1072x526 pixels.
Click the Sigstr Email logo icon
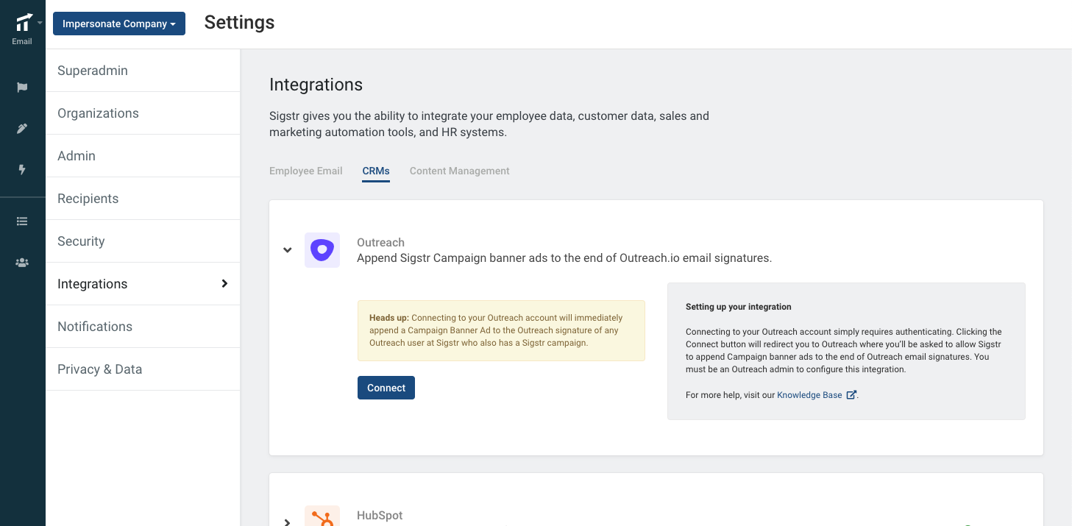23,24
